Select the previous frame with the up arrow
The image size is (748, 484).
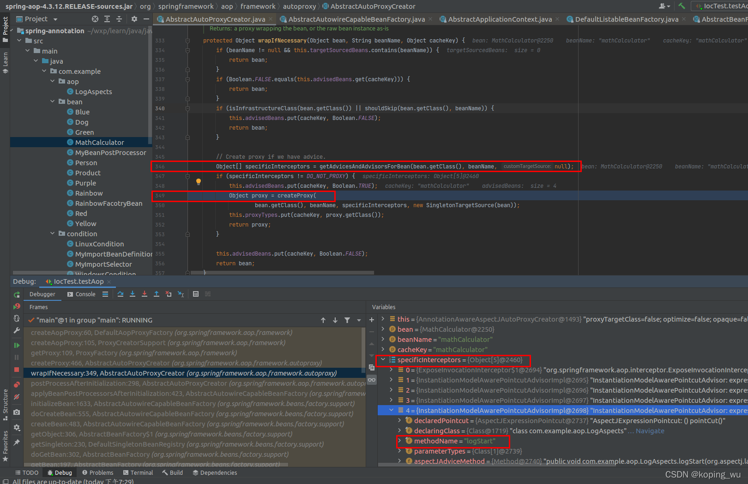[x=323, y=320]
